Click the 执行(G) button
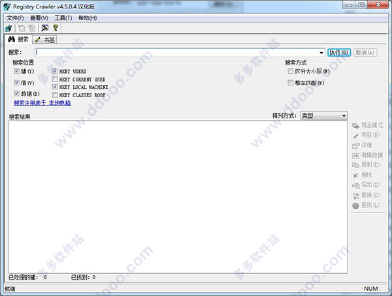392x296 pixels. tap(338, 53)
